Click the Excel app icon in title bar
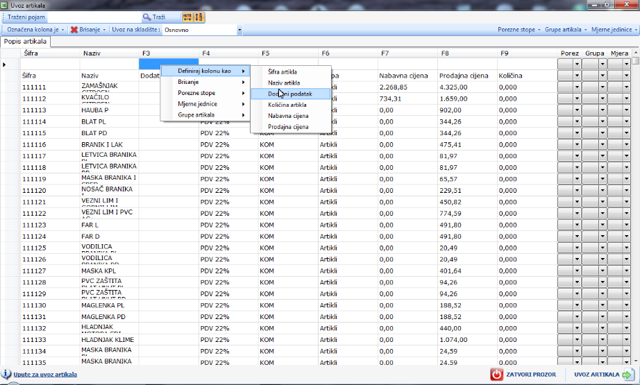This screenshot has width=640, height=385. point(5,5)
